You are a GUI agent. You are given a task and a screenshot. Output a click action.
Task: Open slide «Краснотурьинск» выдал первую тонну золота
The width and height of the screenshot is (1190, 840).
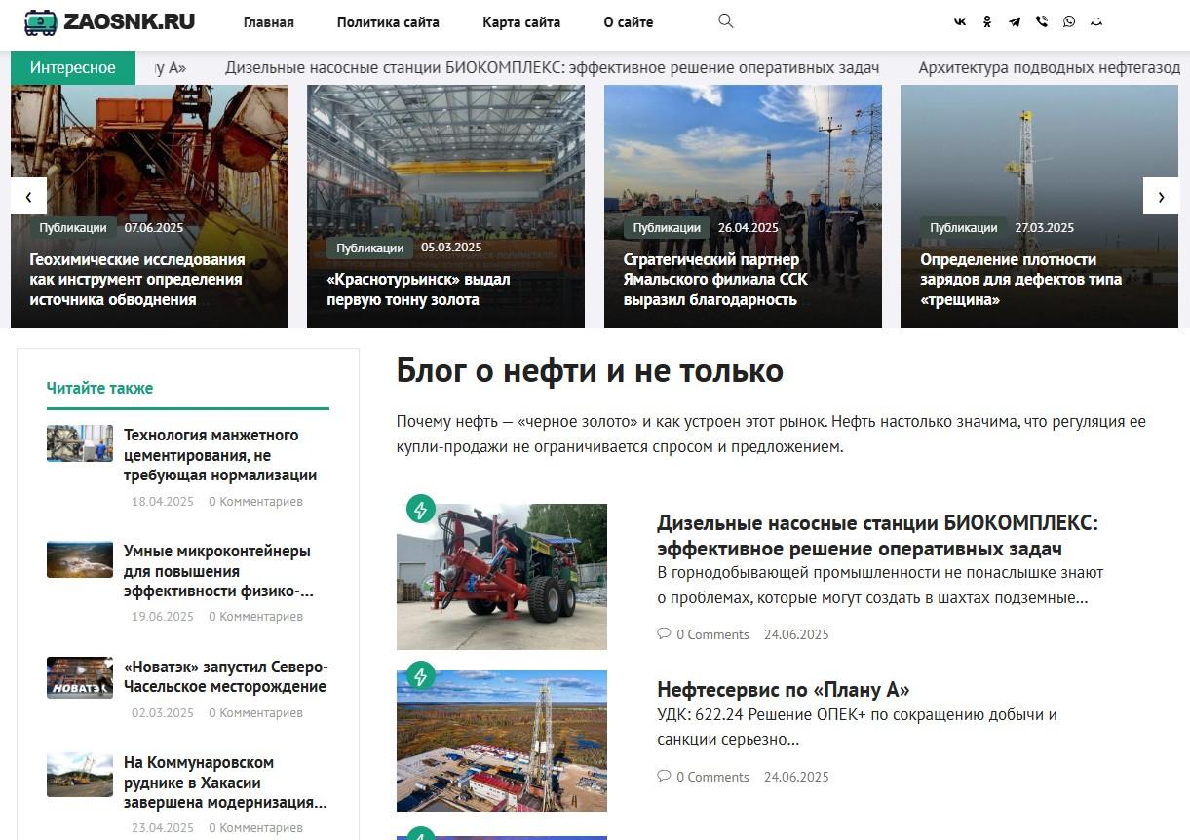pos(418,289)
